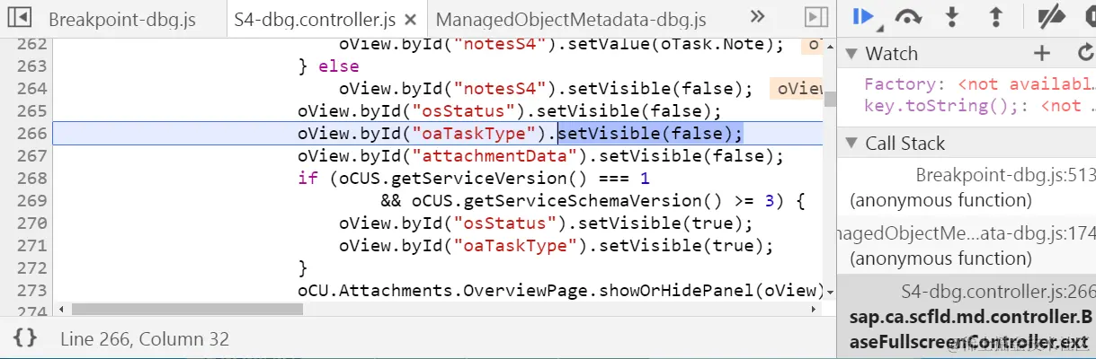
Task: Toggle the debugger sidebar panel
Action: tap(815, 17)
